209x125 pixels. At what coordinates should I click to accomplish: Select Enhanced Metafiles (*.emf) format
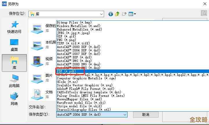[79, 29]
